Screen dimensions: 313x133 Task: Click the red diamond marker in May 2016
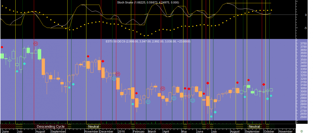189,89
